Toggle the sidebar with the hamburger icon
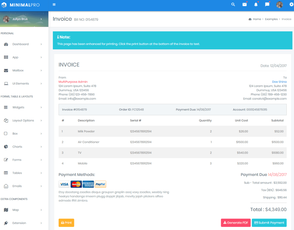The width and height of the screenshot is (294, 230). [54, 4]
